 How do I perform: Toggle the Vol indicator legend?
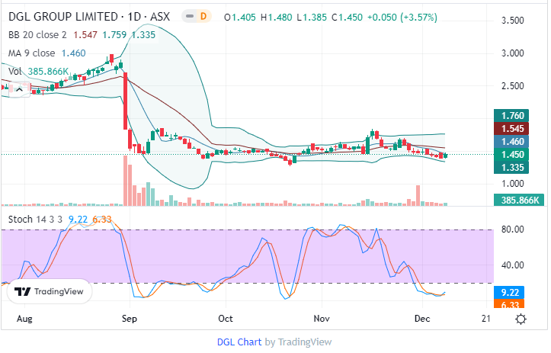click(15, 71)
